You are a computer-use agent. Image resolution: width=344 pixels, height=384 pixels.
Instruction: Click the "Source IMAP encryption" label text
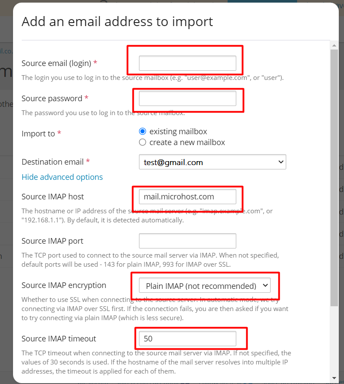point(64,285)
